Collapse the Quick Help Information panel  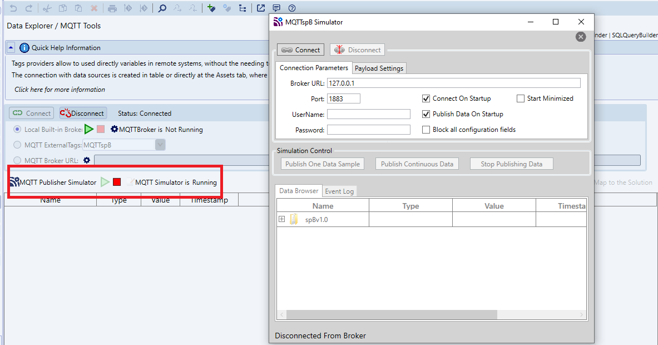tap(11, 48)
